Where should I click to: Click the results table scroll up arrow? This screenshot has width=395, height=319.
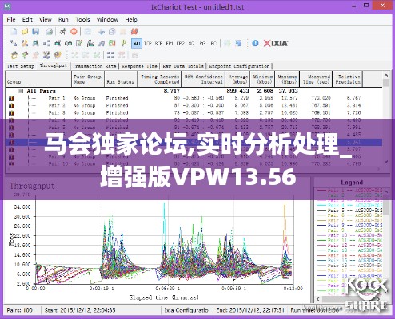386,76
